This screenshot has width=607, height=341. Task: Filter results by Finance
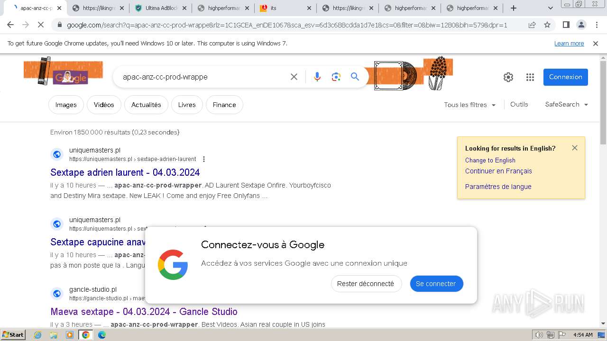pyautogui.click(x=224, y=105)
